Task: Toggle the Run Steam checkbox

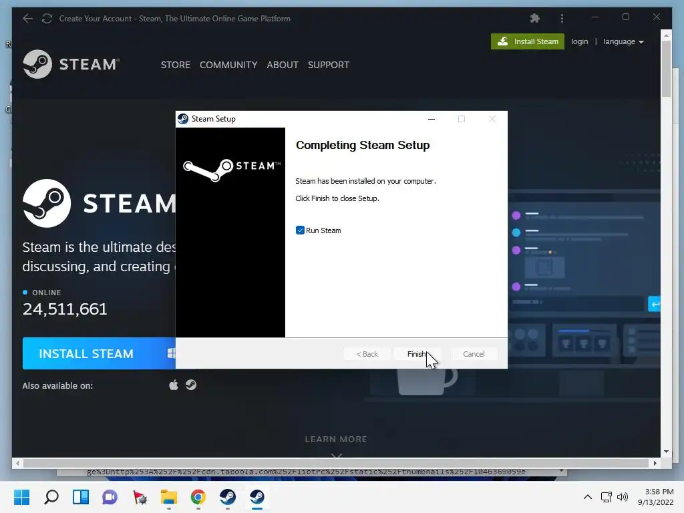Action: pos(300,230)
